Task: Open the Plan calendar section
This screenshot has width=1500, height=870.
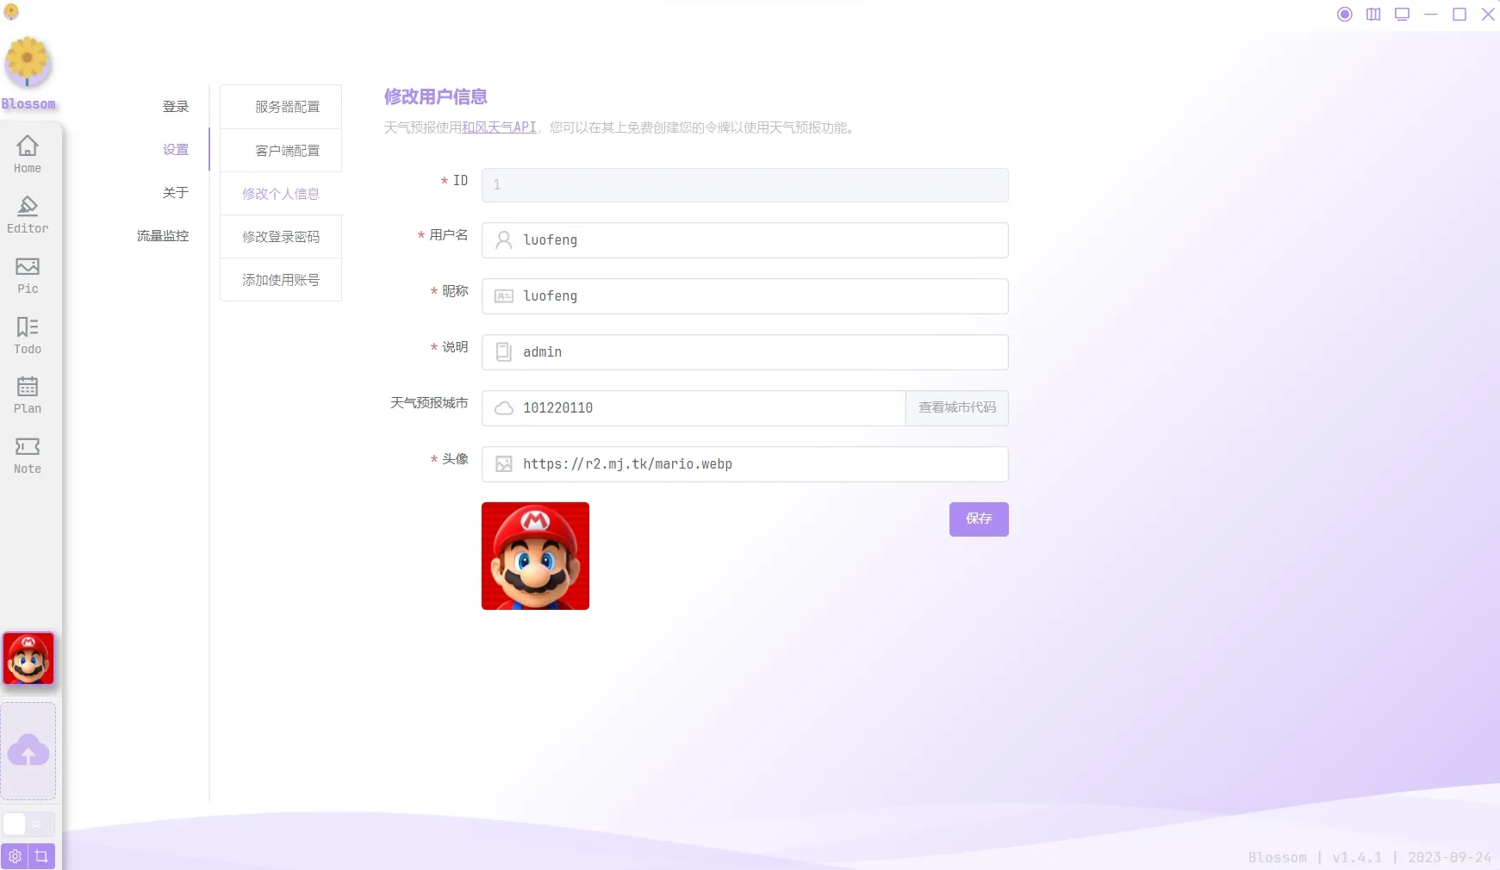Action: (x=28, y=395)
